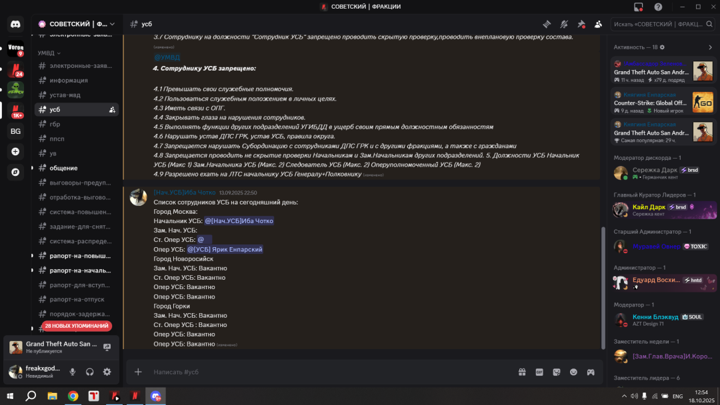Open the СОВЕТСКИЙ server name dropdown

76,24
